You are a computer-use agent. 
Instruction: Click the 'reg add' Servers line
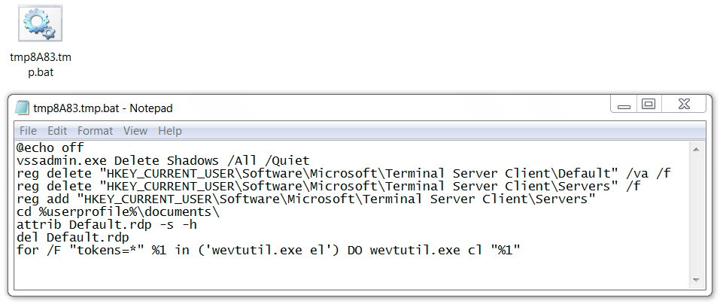(305, 199)
